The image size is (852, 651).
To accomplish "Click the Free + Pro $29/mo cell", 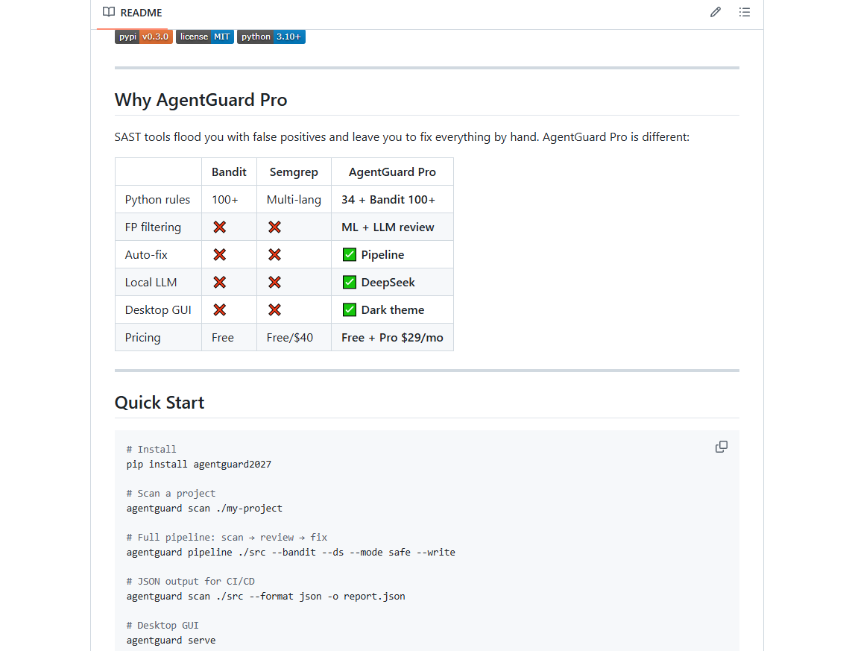I will coord(392,338).
